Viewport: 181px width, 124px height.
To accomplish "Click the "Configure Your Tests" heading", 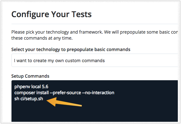I will [x=52, y=14].
